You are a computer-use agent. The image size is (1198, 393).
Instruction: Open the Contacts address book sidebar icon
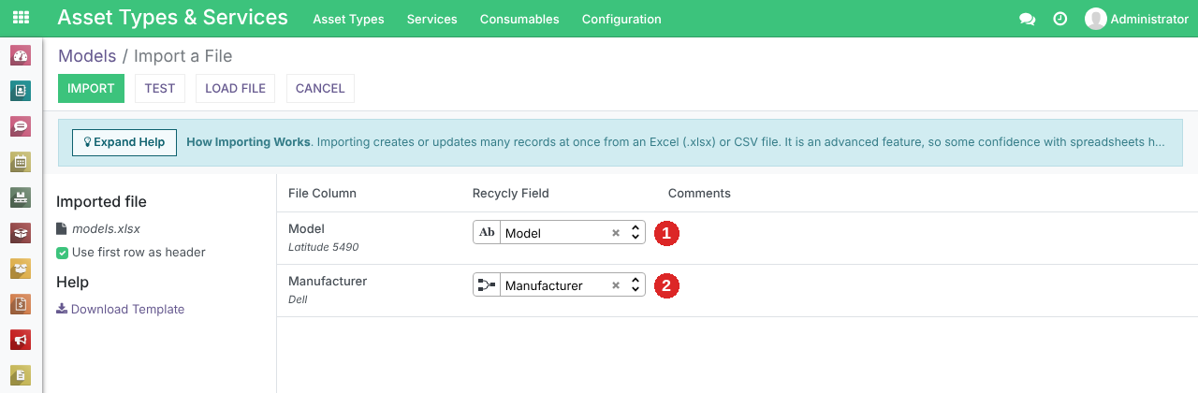click(21, 91)
